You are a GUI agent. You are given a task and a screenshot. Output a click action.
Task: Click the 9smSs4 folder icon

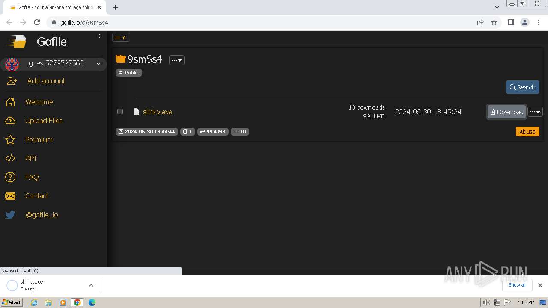click(121, 59)
